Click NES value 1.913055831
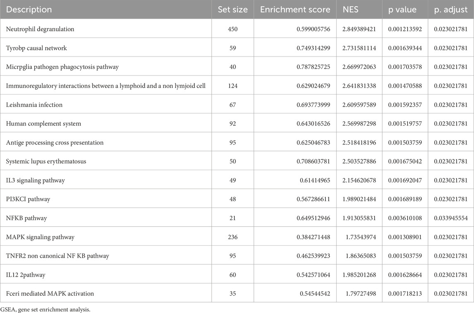The image size is (474, 313). click(x=359, y=218)
